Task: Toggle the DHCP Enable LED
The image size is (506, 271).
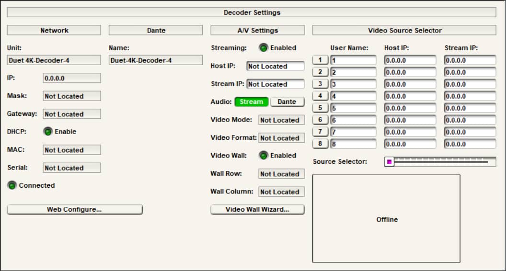Action: coord(48,132)
